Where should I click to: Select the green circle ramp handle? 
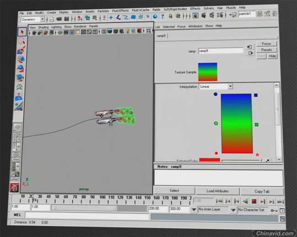point(216,124)
